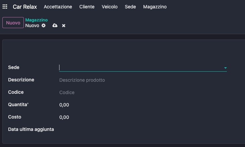This screenshot has height=147, width=245.
Task: Focus the Sede selection field
Action: tap(143, 68)
